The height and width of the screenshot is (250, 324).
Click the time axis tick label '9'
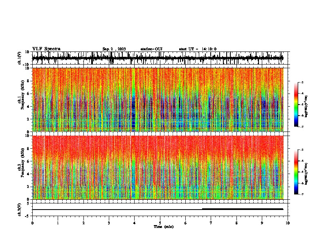[262, 223]
